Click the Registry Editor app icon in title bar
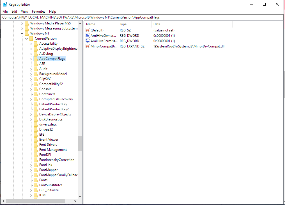 tap(5, 4)
